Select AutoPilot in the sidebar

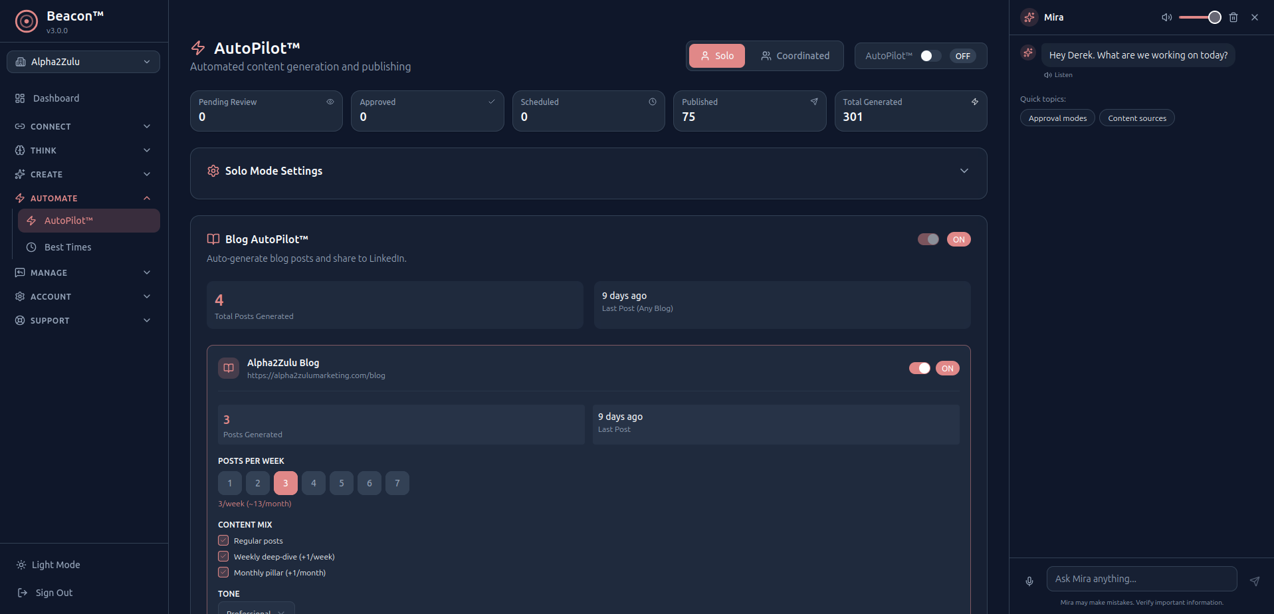pos(89,221)
